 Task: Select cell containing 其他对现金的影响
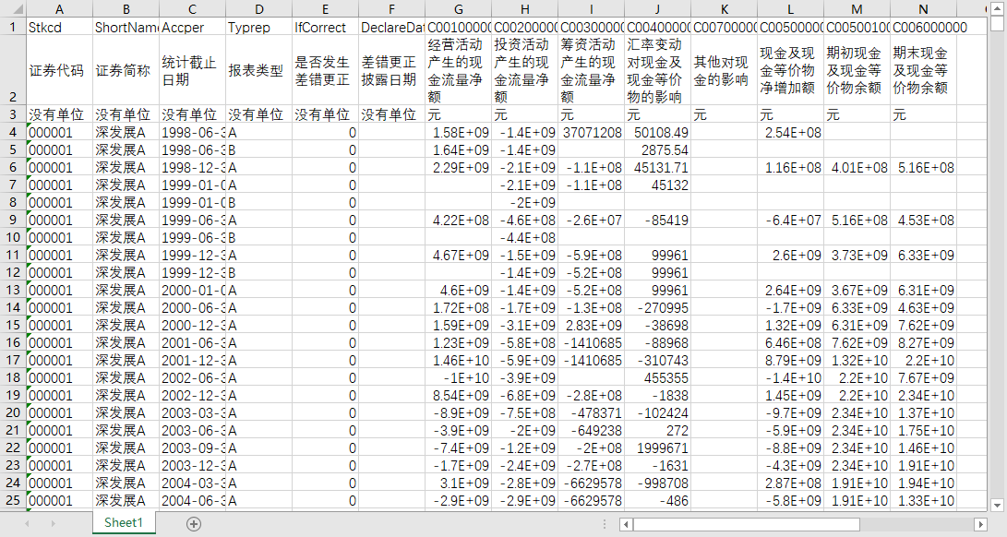coord(724,70)
